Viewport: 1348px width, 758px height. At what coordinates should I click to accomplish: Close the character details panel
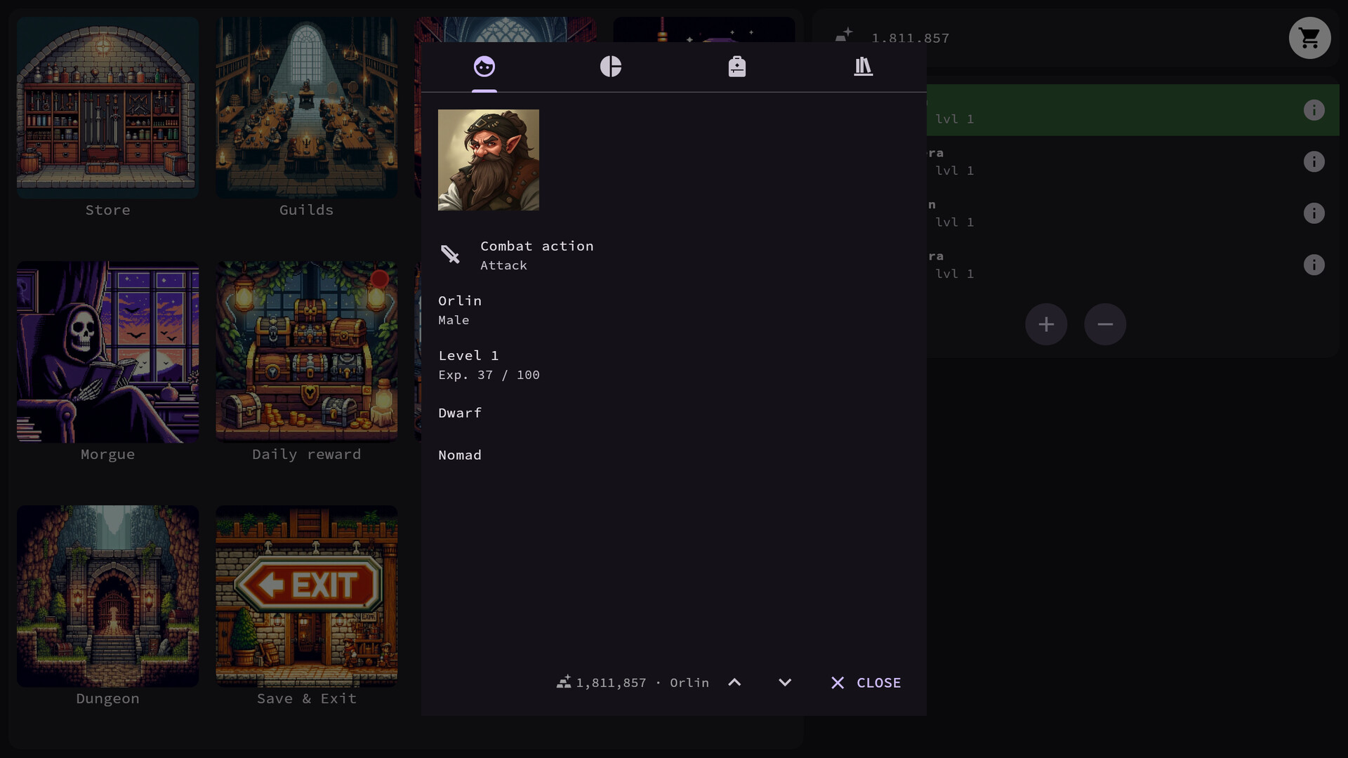(865, 682)
